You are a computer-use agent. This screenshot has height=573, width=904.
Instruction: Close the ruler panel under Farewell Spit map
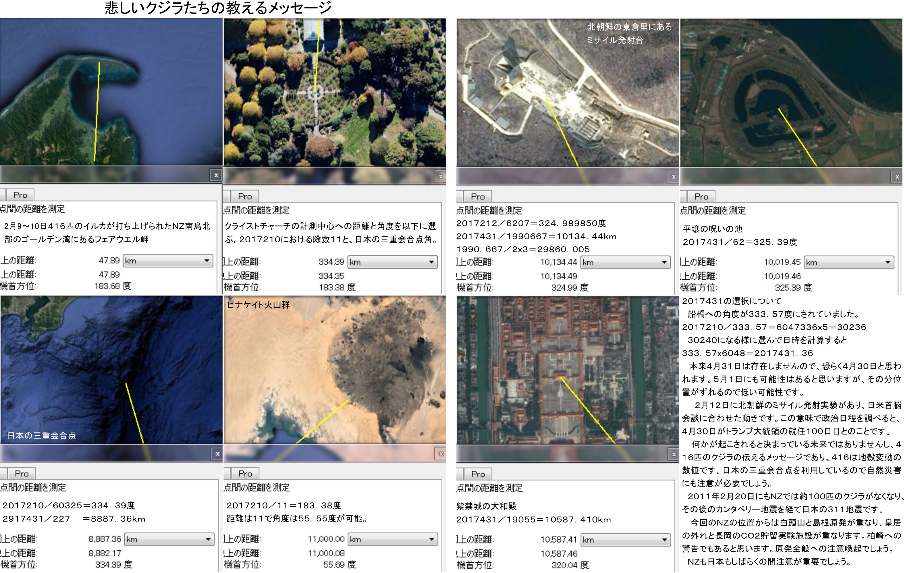[216, 175]
